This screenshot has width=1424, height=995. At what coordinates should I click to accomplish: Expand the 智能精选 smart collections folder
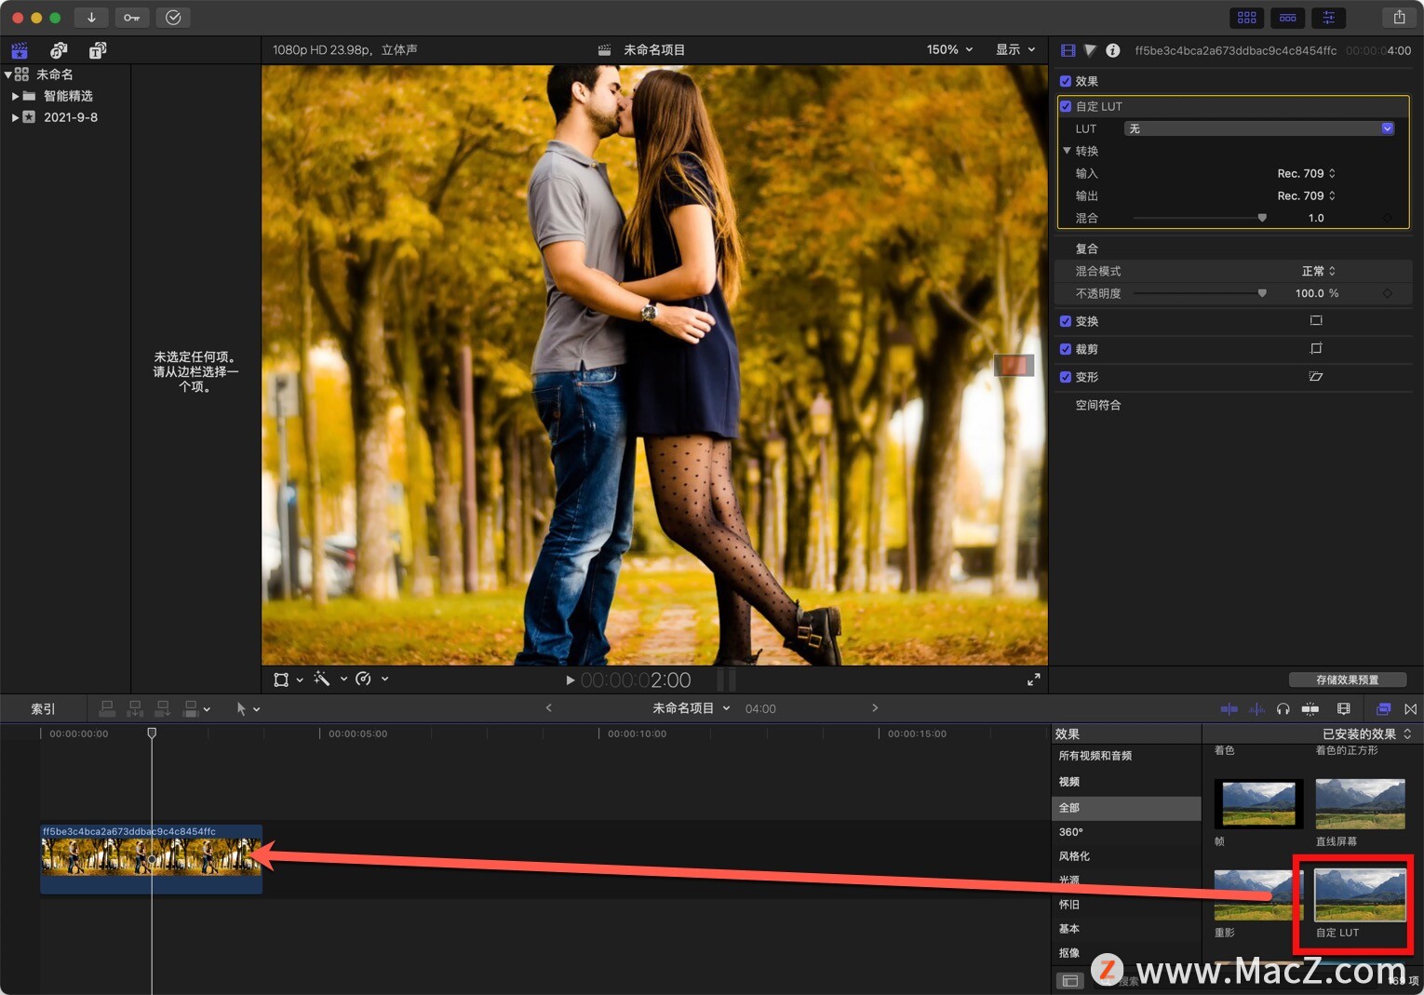pyautogui.click(x=15, y=96)
